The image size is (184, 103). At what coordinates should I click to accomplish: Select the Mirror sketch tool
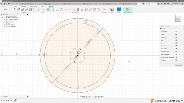(x=30, y=9)
